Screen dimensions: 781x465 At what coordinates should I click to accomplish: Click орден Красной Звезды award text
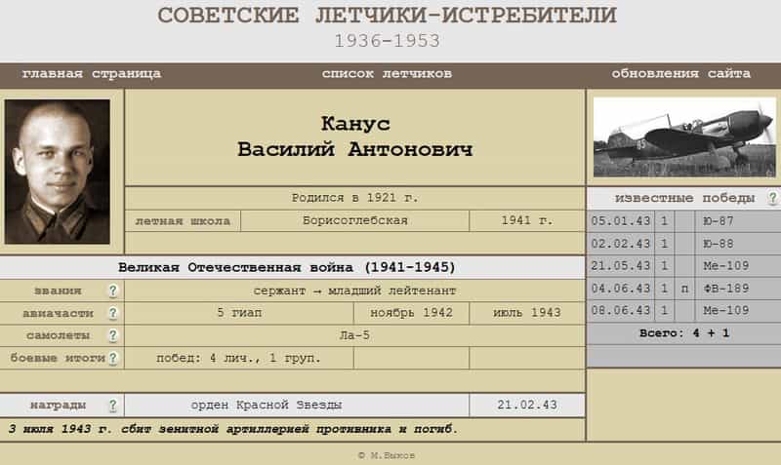pyautogui.click(x=297, y=406)
